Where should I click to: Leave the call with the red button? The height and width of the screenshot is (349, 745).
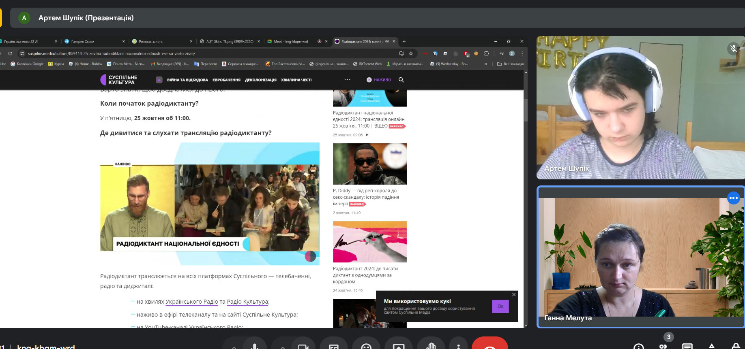point(490,344)
